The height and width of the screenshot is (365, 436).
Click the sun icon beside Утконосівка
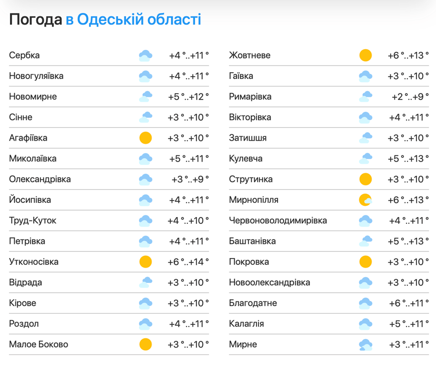pos(145,262)
